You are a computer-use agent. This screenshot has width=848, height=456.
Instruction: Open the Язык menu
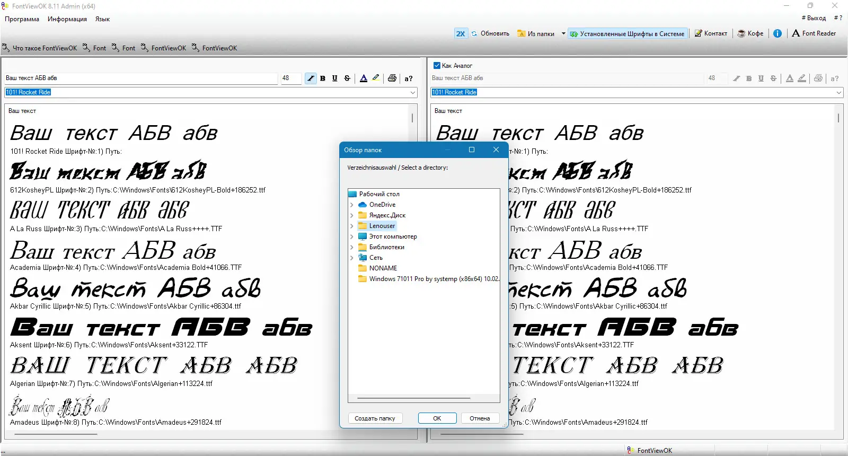(x=103, y=19)
